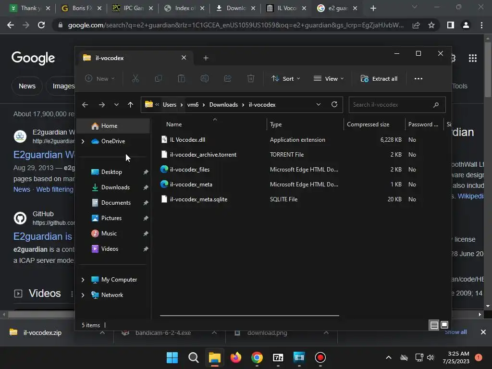Select il-vocodex_files HTML document
The height and width of the screenshot is (369, 492).
click(x=189, y=170)
